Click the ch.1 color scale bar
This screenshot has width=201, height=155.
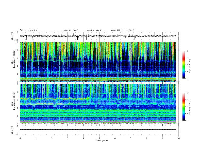point(183,65)
